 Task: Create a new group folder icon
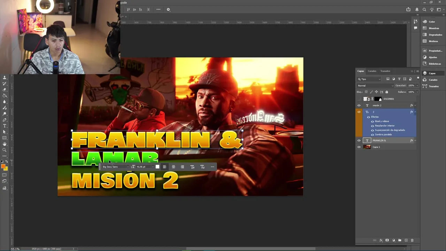click(x=400, y=240)
